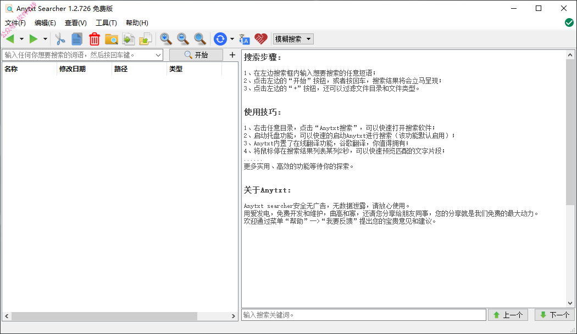This screenshot has width=577, height=334.
Task: Click the green forward arrow
Action: tap(34, 39)
